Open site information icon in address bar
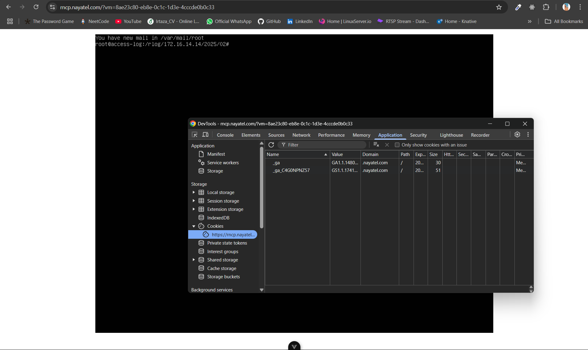 click(52, 7)
